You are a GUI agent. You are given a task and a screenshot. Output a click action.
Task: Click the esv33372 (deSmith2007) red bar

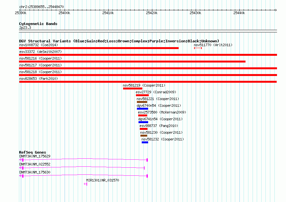point(148,55)
